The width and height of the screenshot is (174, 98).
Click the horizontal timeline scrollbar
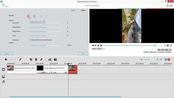[65, 97]
